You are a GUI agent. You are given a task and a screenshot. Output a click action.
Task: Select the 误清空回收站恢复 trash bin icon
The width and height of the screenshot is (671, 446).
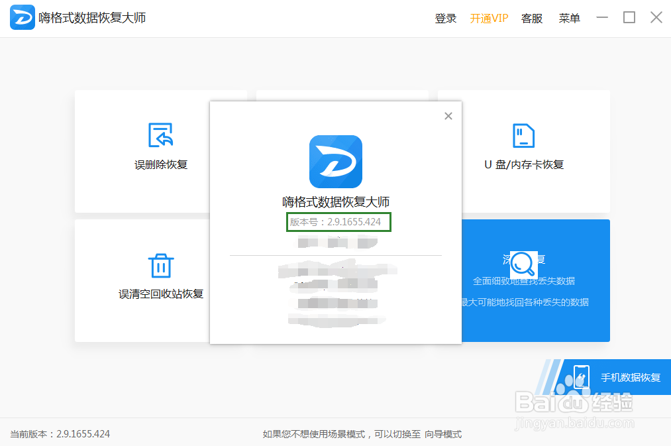[161, 265]
